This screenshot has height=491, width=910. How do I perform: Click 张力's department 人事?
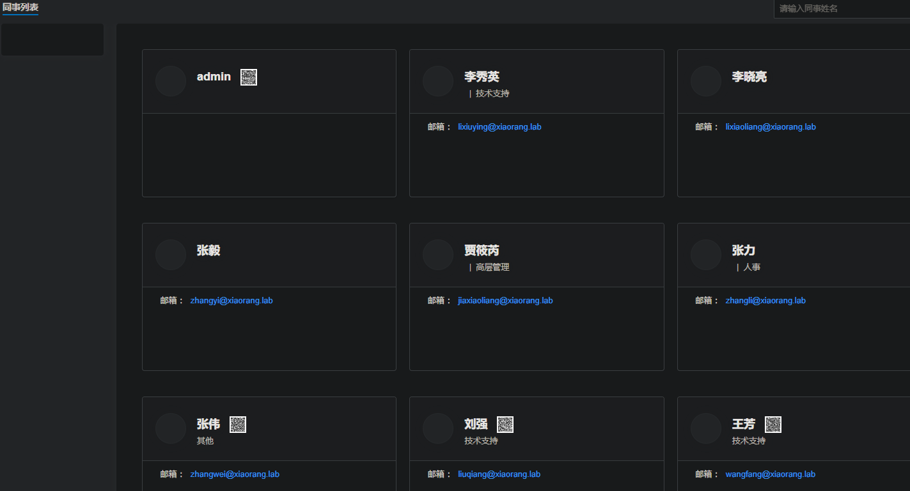tap(752, 267)
